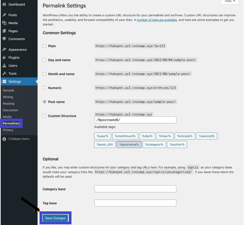
Task: Go to Privacy settings submenu
Action: click(8, 130)
